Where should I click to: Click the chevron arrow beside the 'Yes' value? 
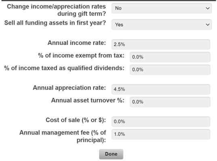[207, 25]
